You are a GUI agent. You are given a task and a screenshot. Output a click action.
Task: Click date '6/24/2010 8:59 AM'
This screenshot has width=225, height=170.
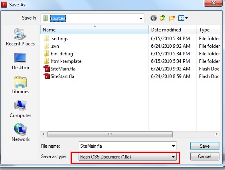tap(170, 76)
